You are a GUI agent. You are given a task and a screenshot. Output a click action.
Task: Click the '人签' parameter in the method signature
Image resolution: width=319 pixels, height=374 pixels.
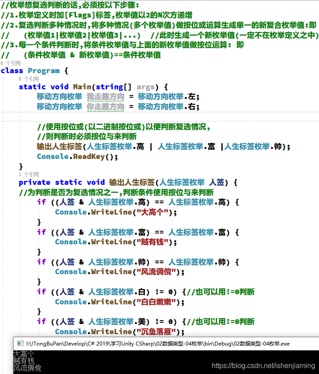(217, 183)
